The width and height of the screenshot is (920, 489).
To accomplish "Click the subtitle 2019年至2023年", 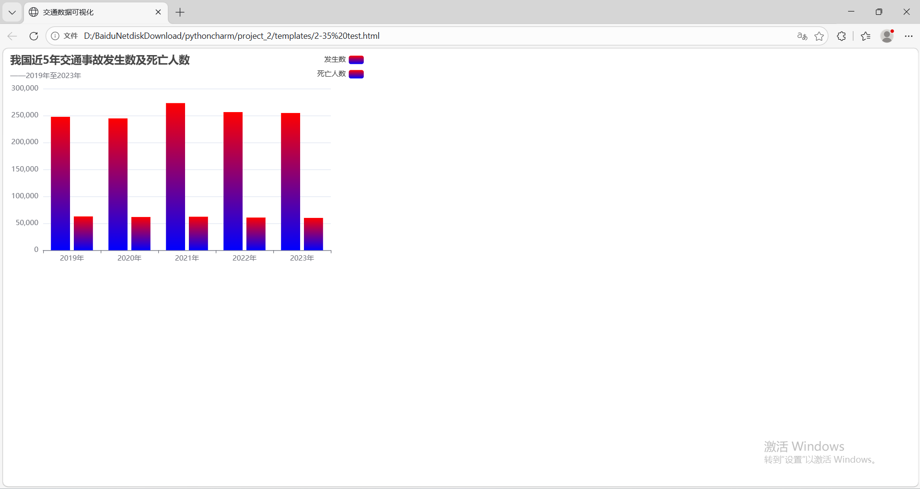I will [x=53, y=76].
